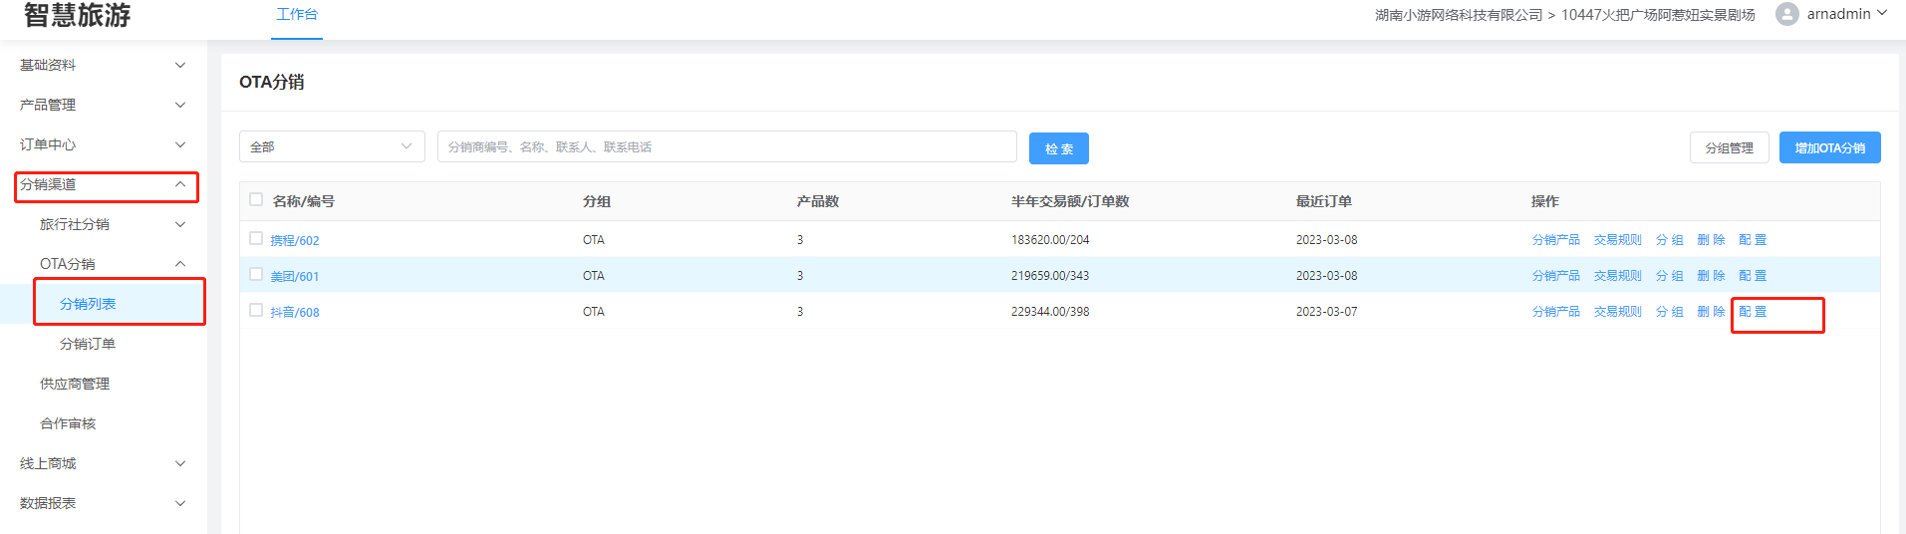Screen dimensions: 1906x534
Task: Focus the distributor search input field
Action: pyautogui.click(x=726, y=146)
